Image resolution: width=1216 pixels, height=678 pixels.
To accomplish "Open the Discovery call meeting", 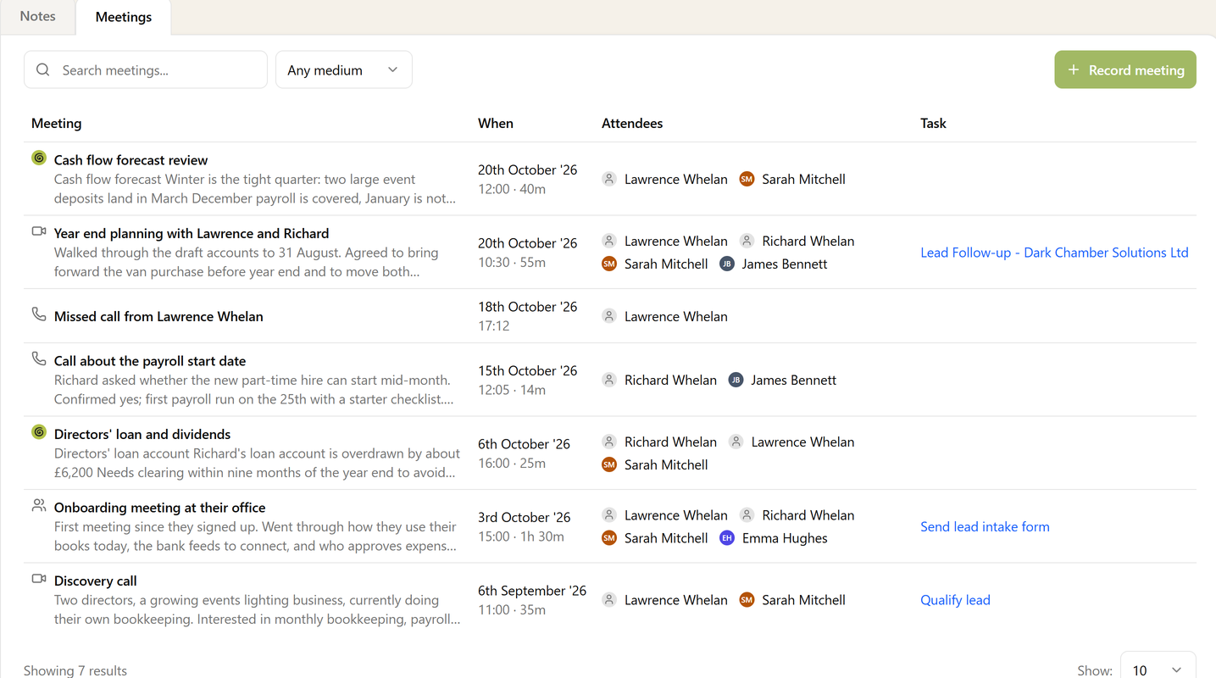I will point(96,581).
